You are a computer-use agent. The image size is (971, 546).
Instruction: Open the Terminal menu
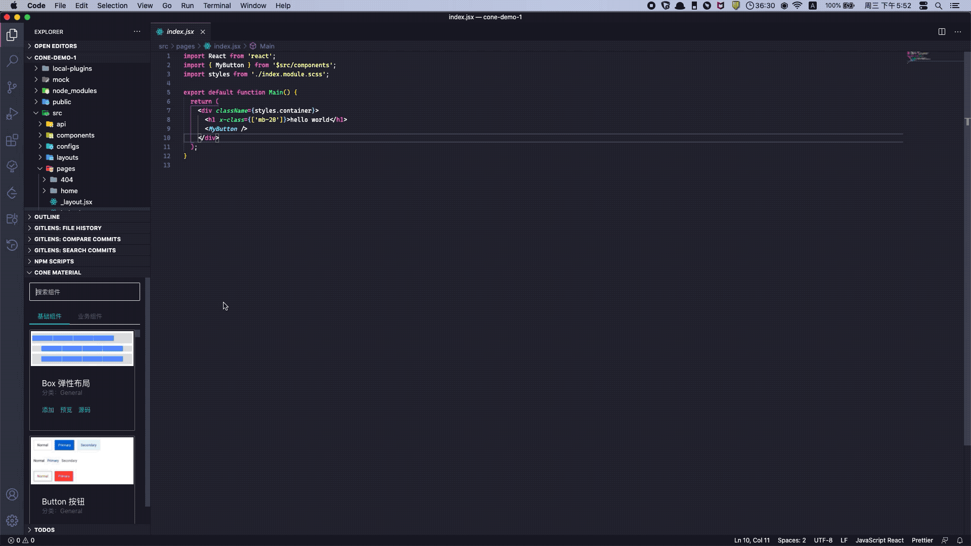(216, 6)
